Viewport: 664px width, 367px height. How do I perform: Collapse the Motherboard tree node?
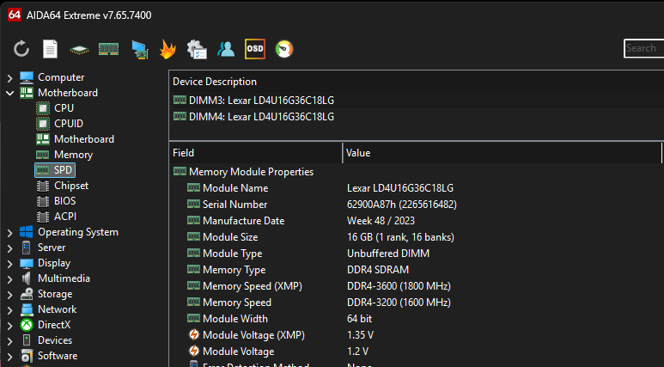pos(9,93)
